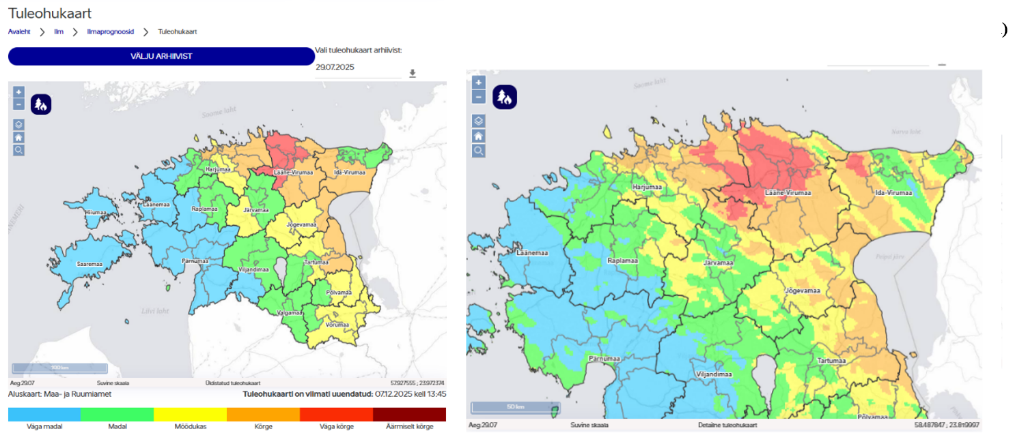Open search on the detailed right map

pyautogui.click(x=479, y=151)
